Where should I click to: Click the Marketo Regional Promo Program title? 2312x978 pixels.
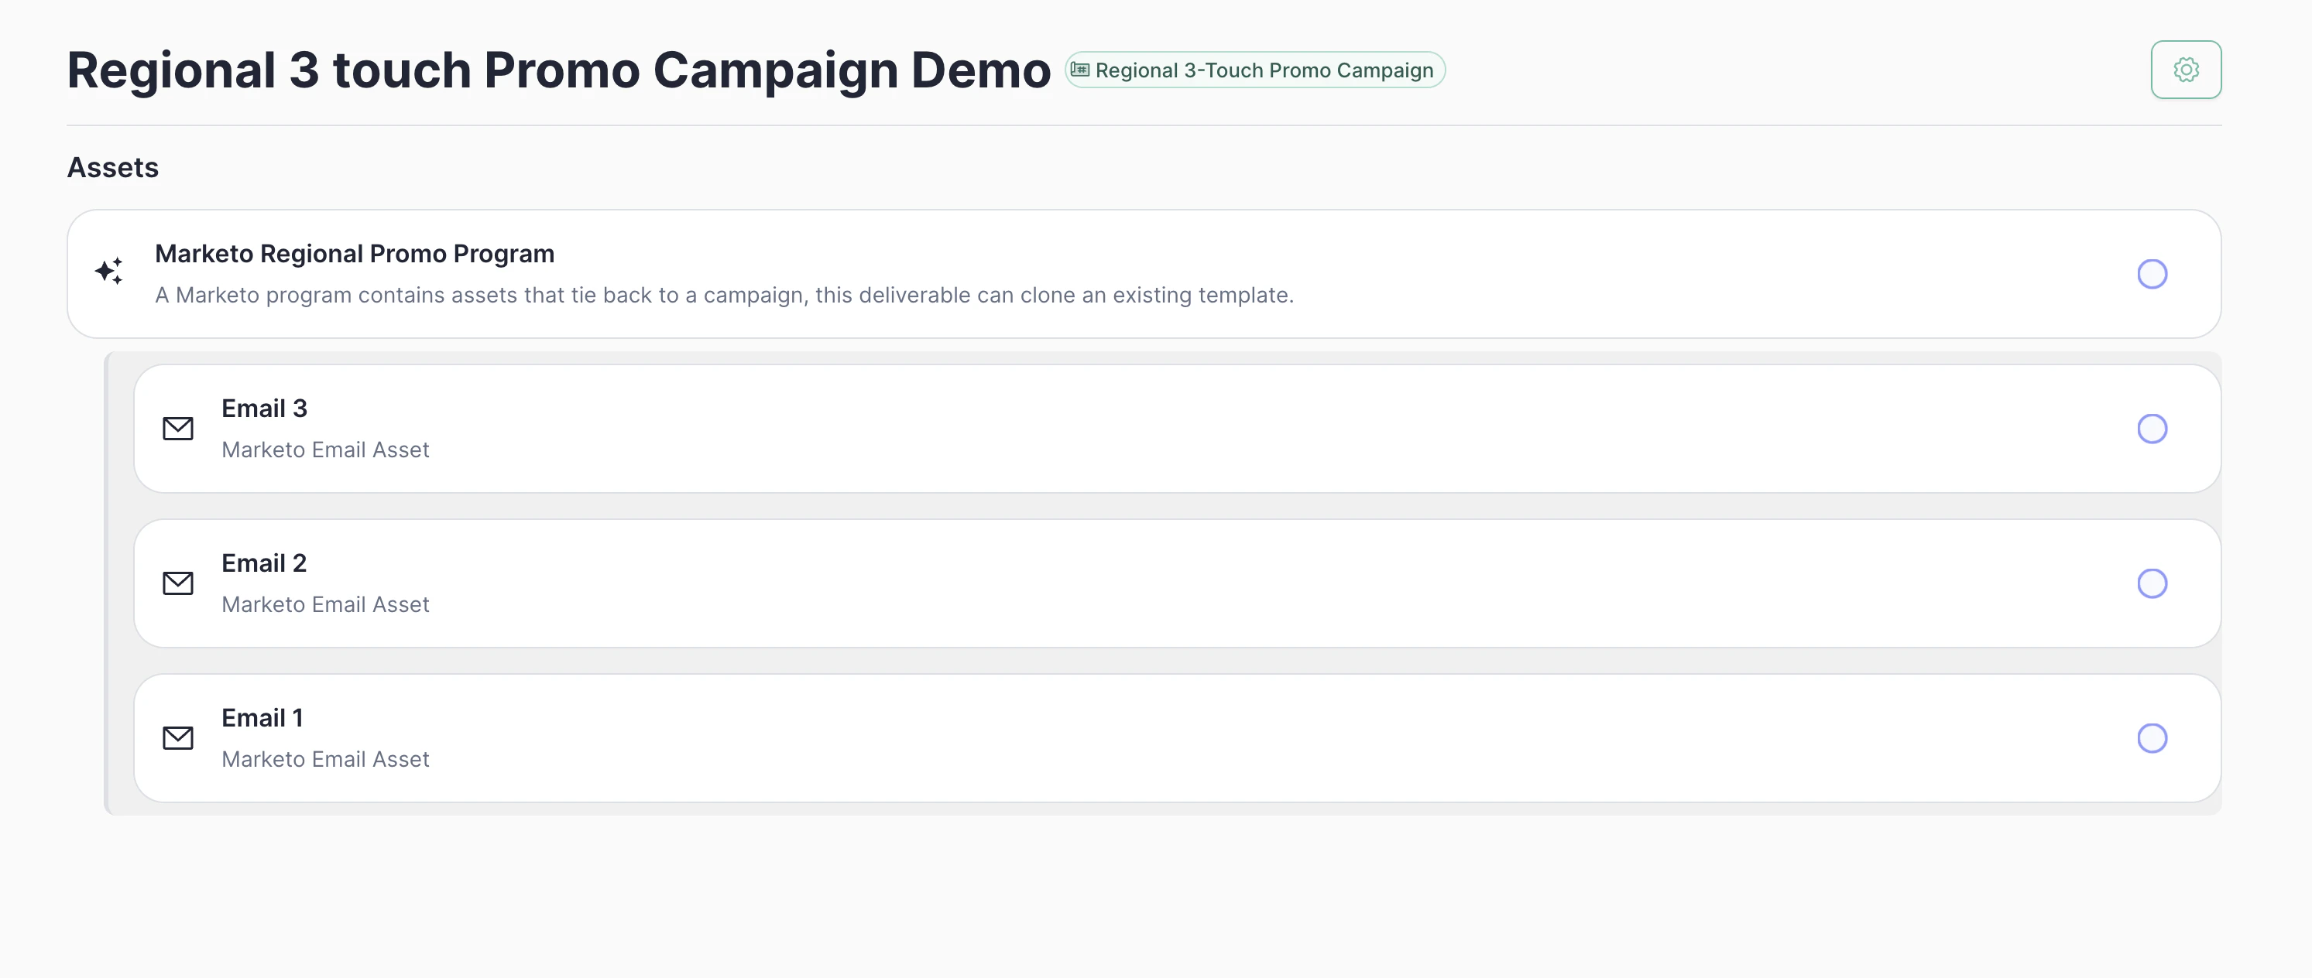point(355,253)
